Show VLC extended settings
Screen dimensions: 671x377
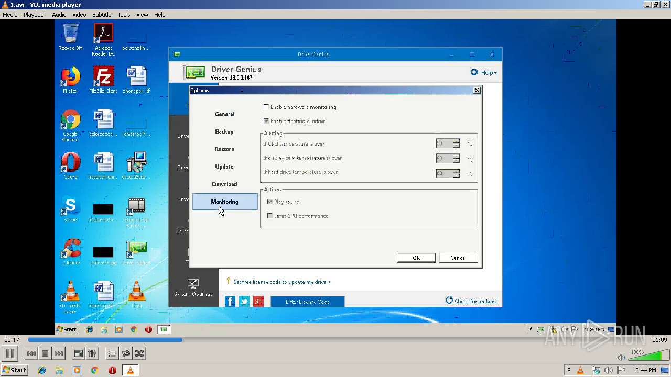click(92, 353)
